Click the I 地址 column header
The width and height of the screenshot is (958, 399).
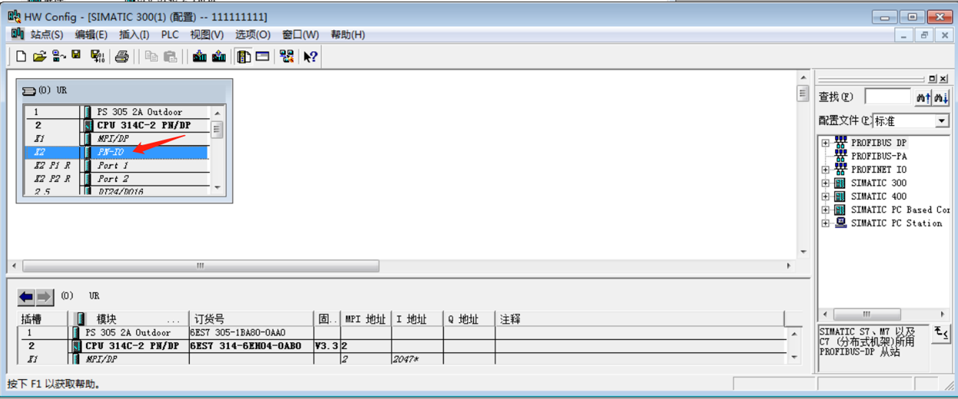pos(417,319)
